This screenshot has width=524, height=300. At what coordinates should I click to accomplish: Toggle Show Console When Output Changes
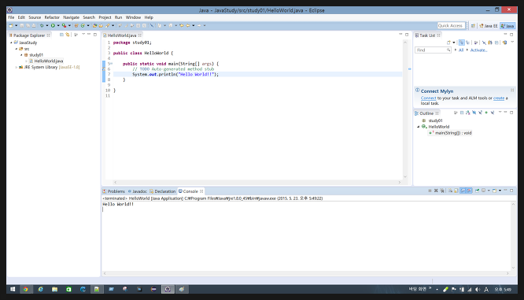click(x=463, y=191)
